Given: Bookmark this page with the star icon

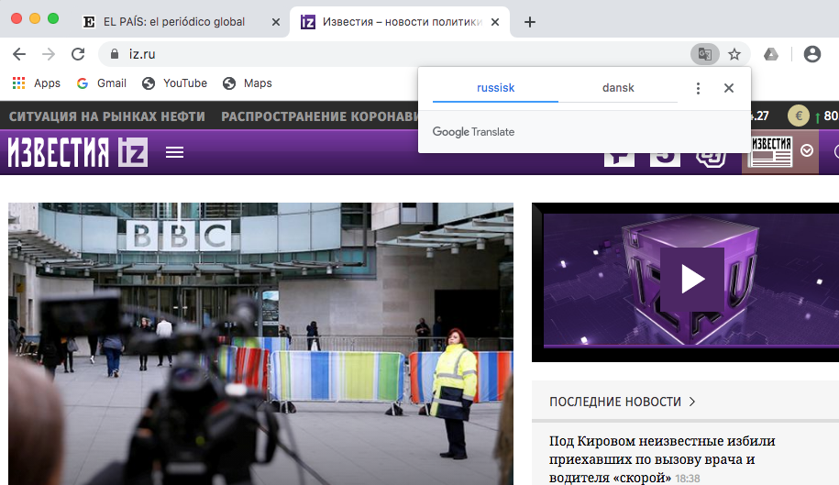Looking at the screenshot, I should 734,54.
